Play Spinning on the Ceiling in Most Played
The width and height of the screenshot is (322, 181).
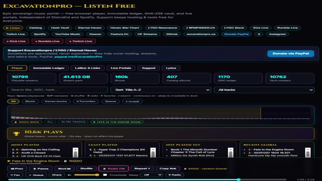[41, 150]
